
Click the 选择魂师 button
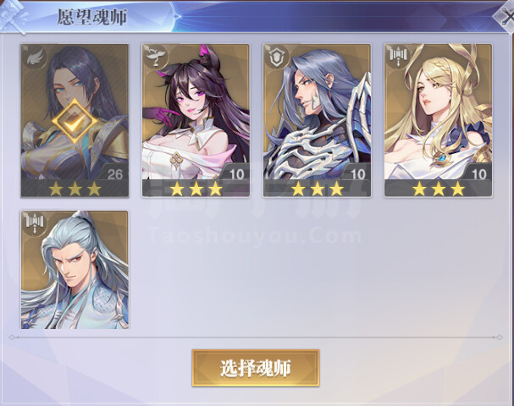256,368
